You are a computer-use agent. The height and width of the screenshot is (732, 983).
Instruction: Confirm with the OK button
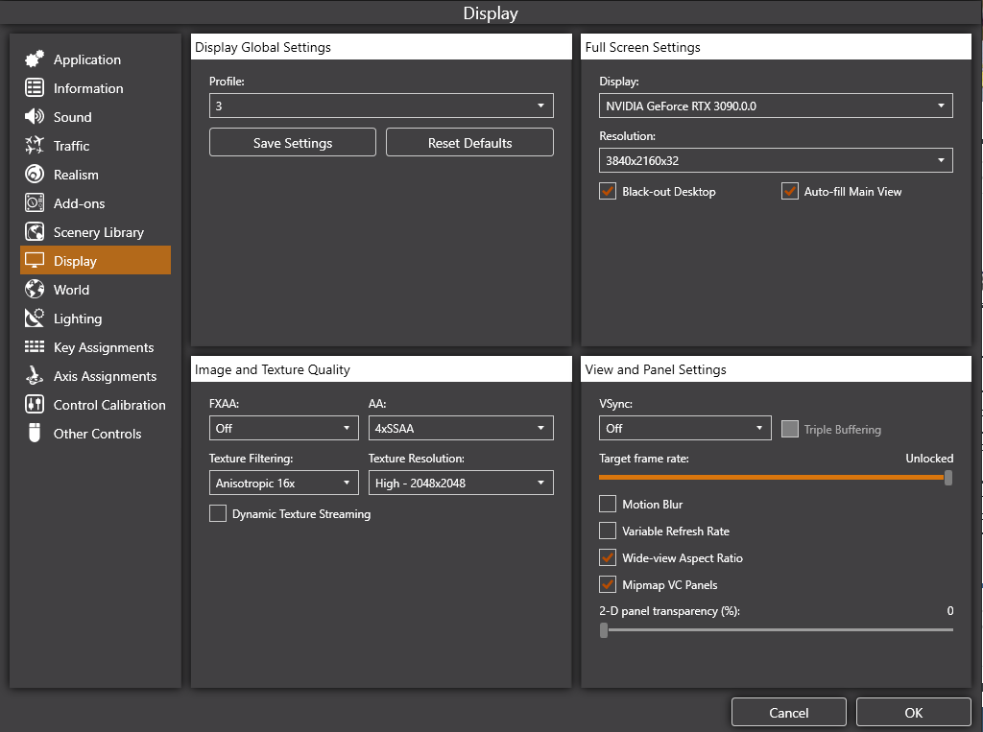(914, 713)
